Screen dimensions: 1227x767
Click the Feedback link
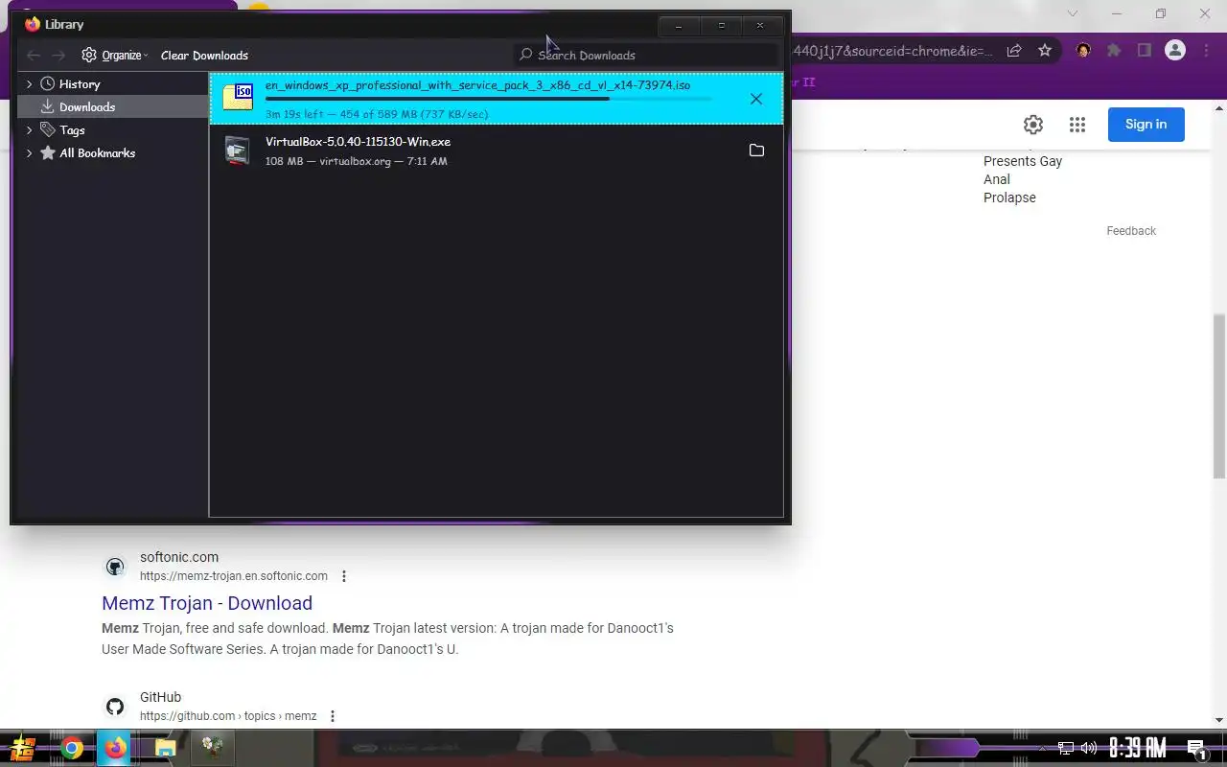tap(1131, 231)
